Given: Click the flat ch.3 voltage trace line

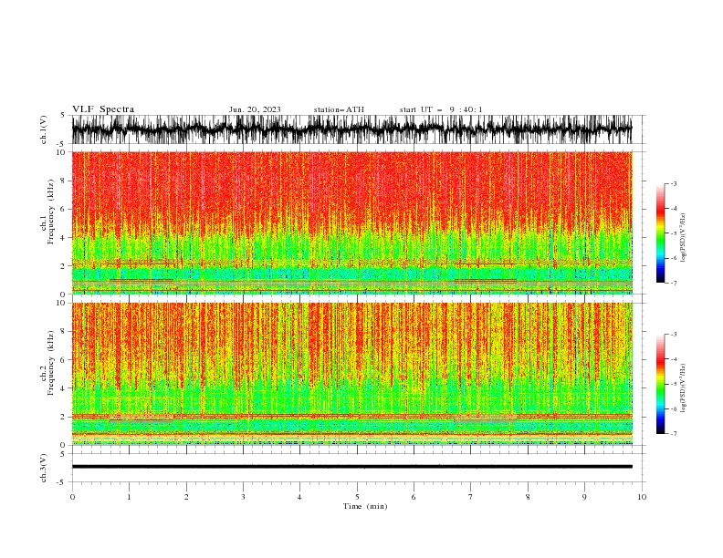Looking at the screenshot, I should click(x=352, y=467).
